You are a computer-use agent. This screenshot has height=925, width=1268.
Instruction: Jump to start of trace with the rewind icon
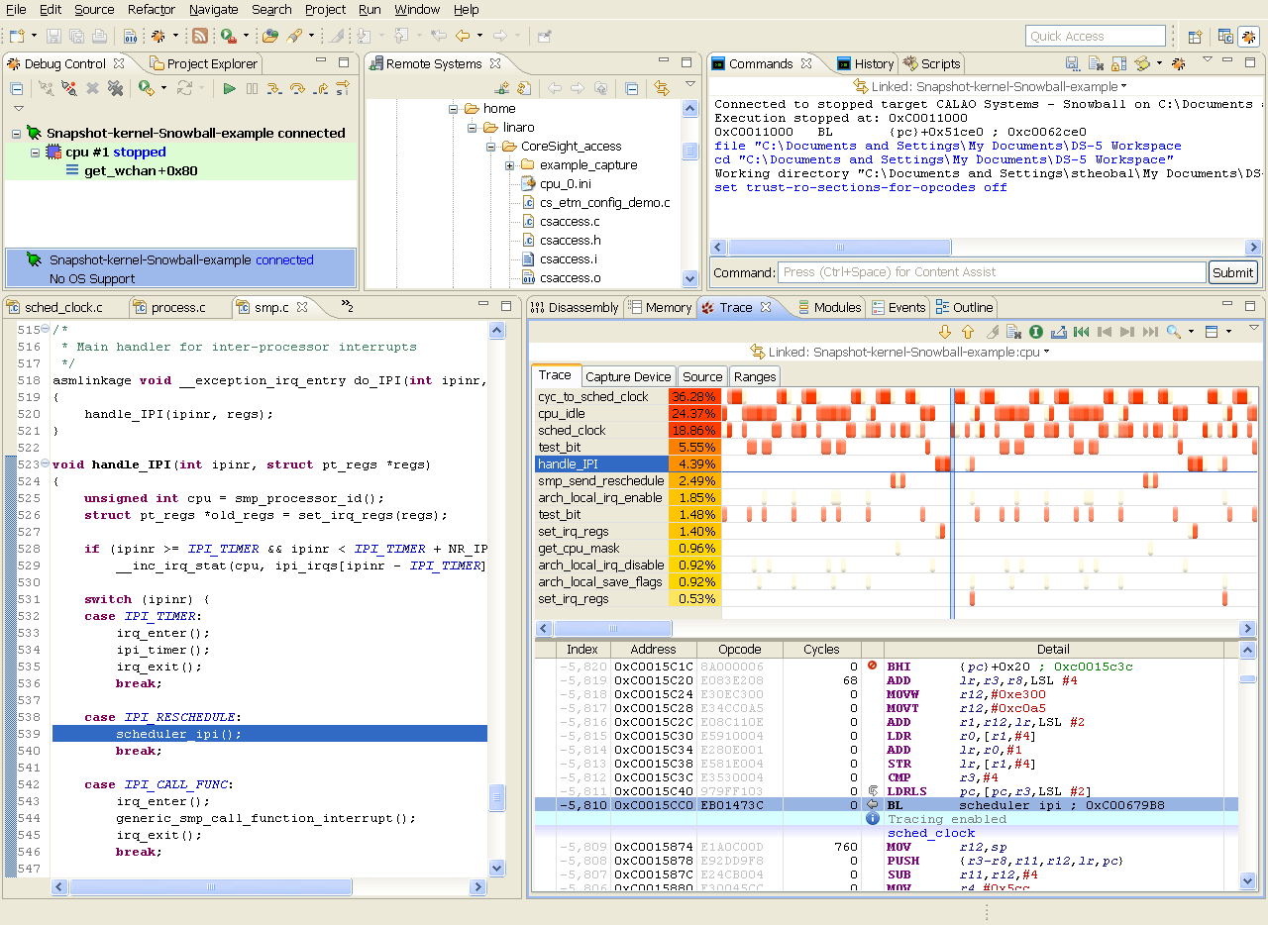(x=1081, y=332)
